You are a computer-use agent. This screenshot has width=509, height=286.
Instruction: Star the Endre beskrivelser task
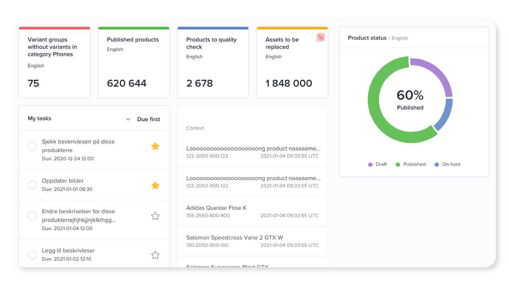pyautogui.click(x=155, y=216)
